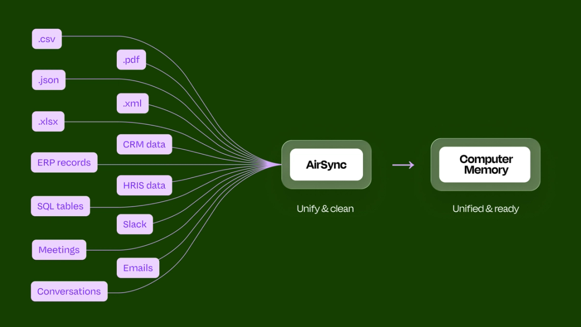Select the Emails source label

(138, 268)
